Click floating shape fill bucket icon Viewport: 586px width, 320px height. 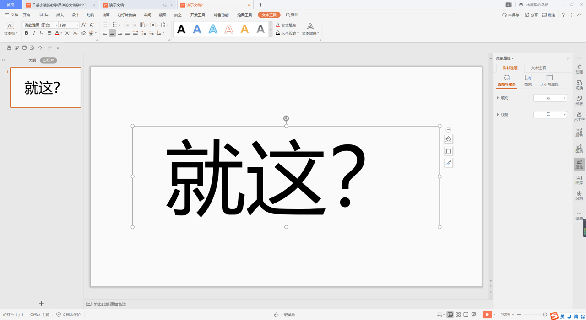point(448,139)
